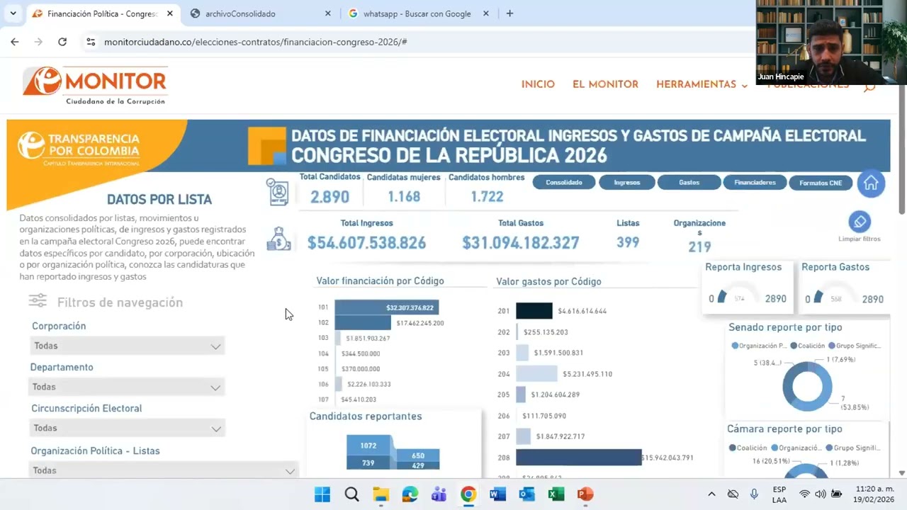Open the Circunscripción Electoral dropdown

[128, 428]
